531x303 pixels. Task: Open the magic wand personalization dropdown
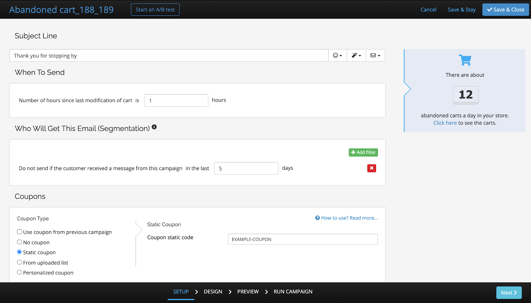(x=356, y=55)
